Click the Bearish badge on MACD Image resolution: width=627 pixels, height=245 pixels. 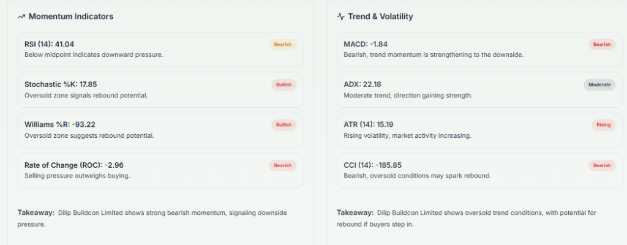(602, 44)
